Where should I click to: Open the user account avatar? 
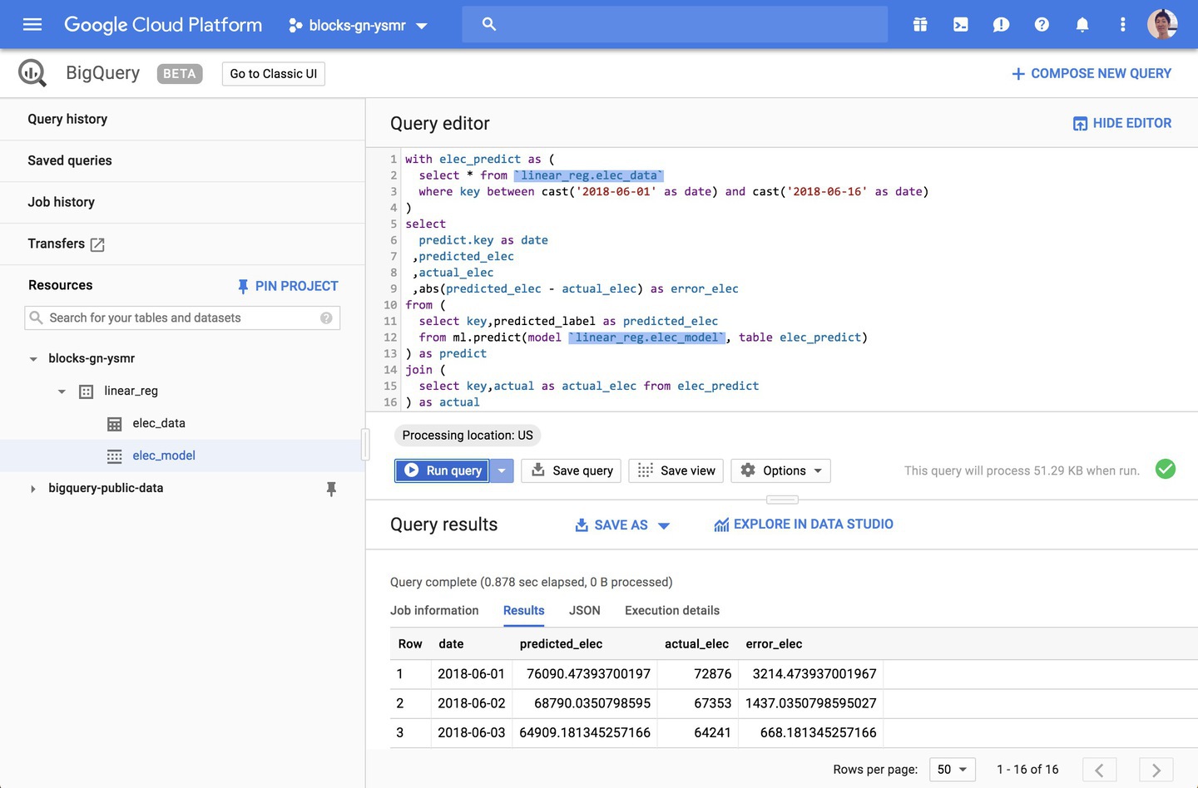[1162, 24]
